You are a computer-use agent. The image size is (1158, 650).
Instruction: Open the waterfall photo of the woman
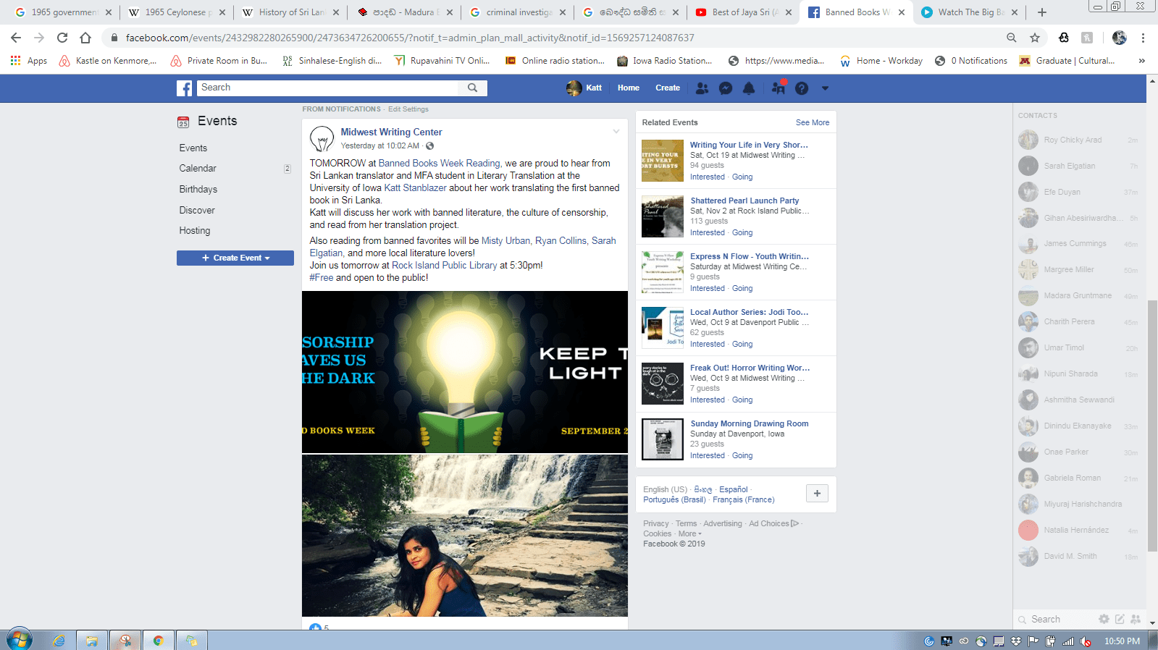tap(465, 536)
